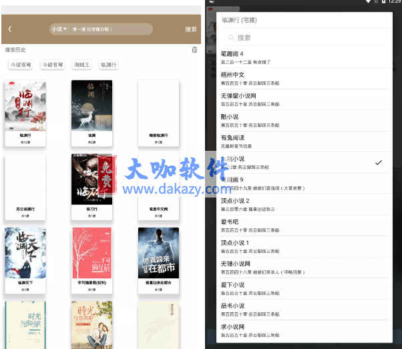Open the 临渊行 book cover
The image size is (402, 349).
(x=25, y=105)
